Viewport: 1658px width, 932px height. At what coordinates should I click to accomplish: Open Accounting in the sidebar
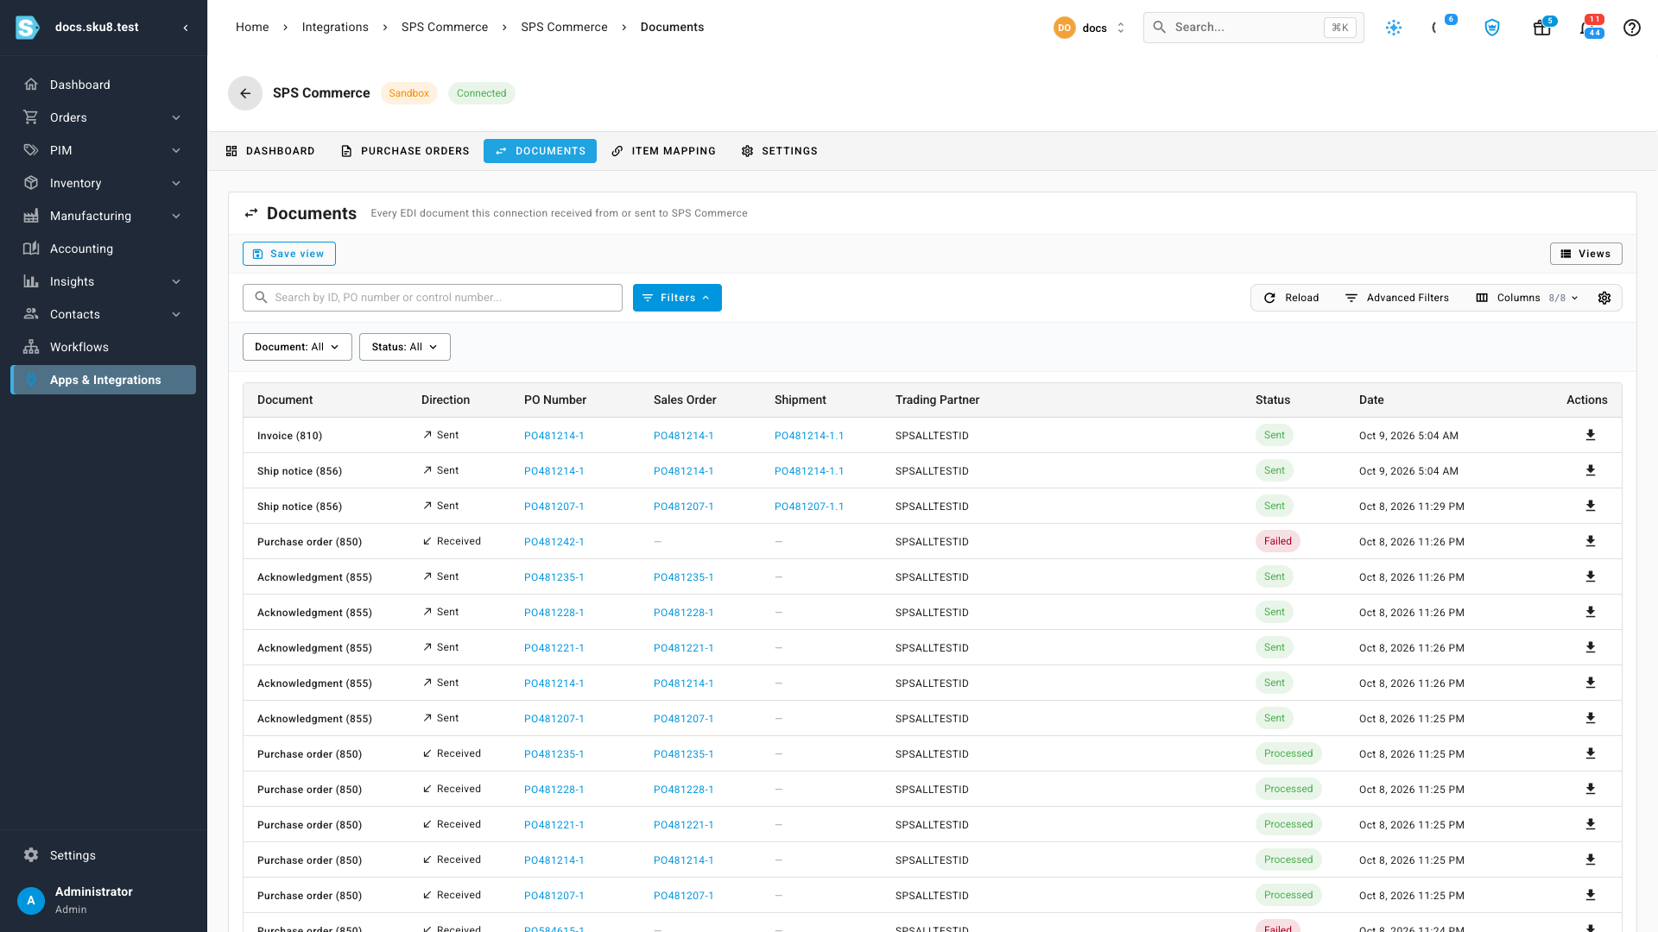click(103, 249)
